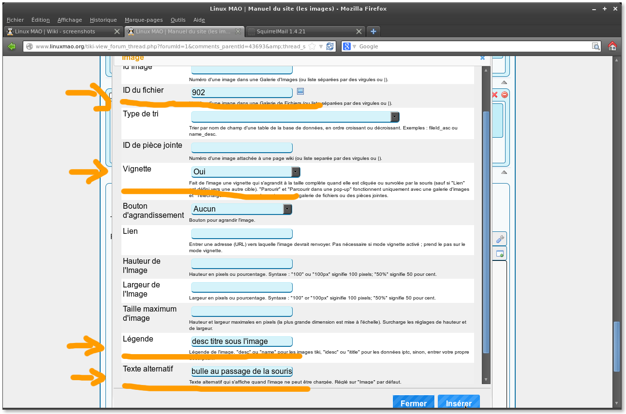Close the Manuel du site tab
The width and height of the screenshot is (626, 414).
pyautogui.click(x=238, y=31)
